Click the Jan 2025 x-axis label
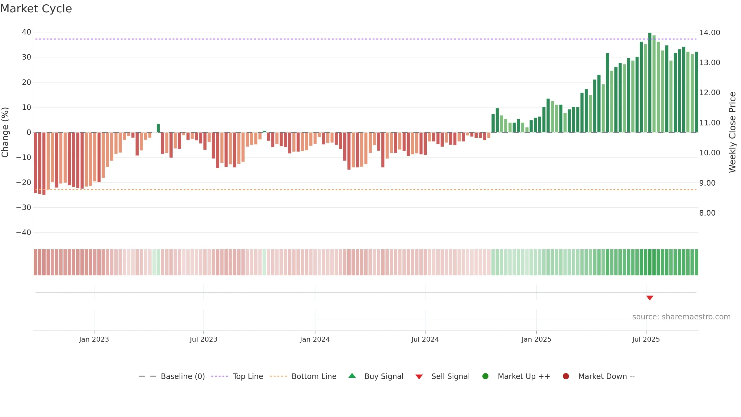 pos(536,339)
